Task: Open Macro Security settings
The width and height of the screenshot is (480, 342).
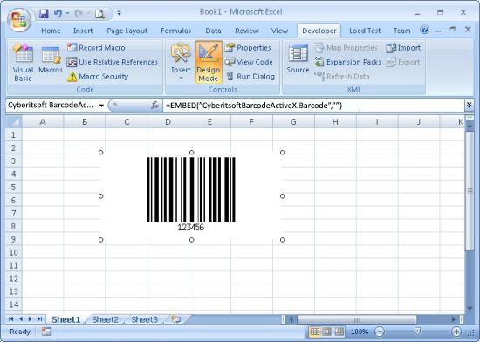Action: point(98,77)
